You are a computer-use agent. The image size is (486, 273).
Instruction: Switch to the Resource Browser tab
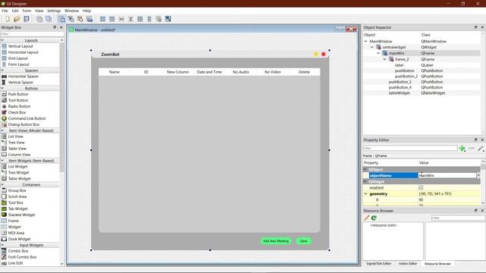tap(437, 264)
